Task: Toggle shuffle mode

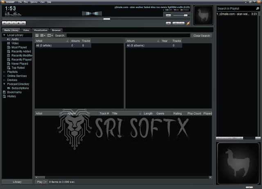Action: point(176,23)
